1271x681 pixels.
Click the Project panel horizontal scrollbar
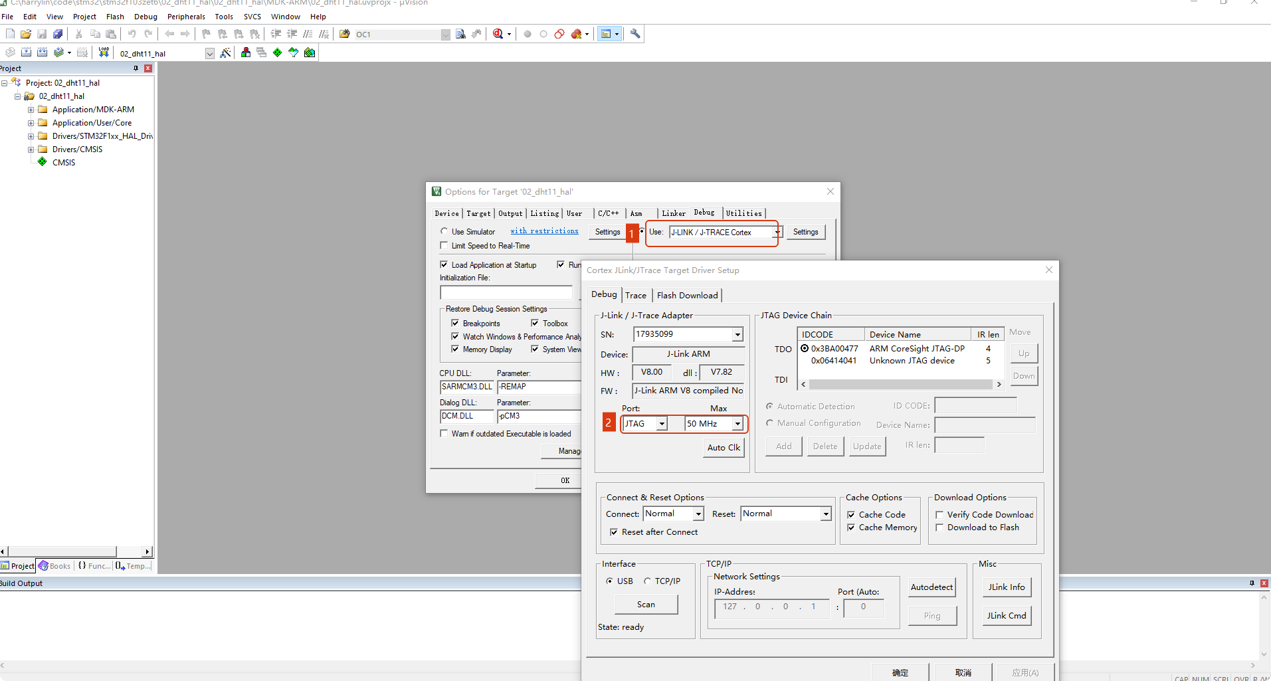click(x=76, y=551)
